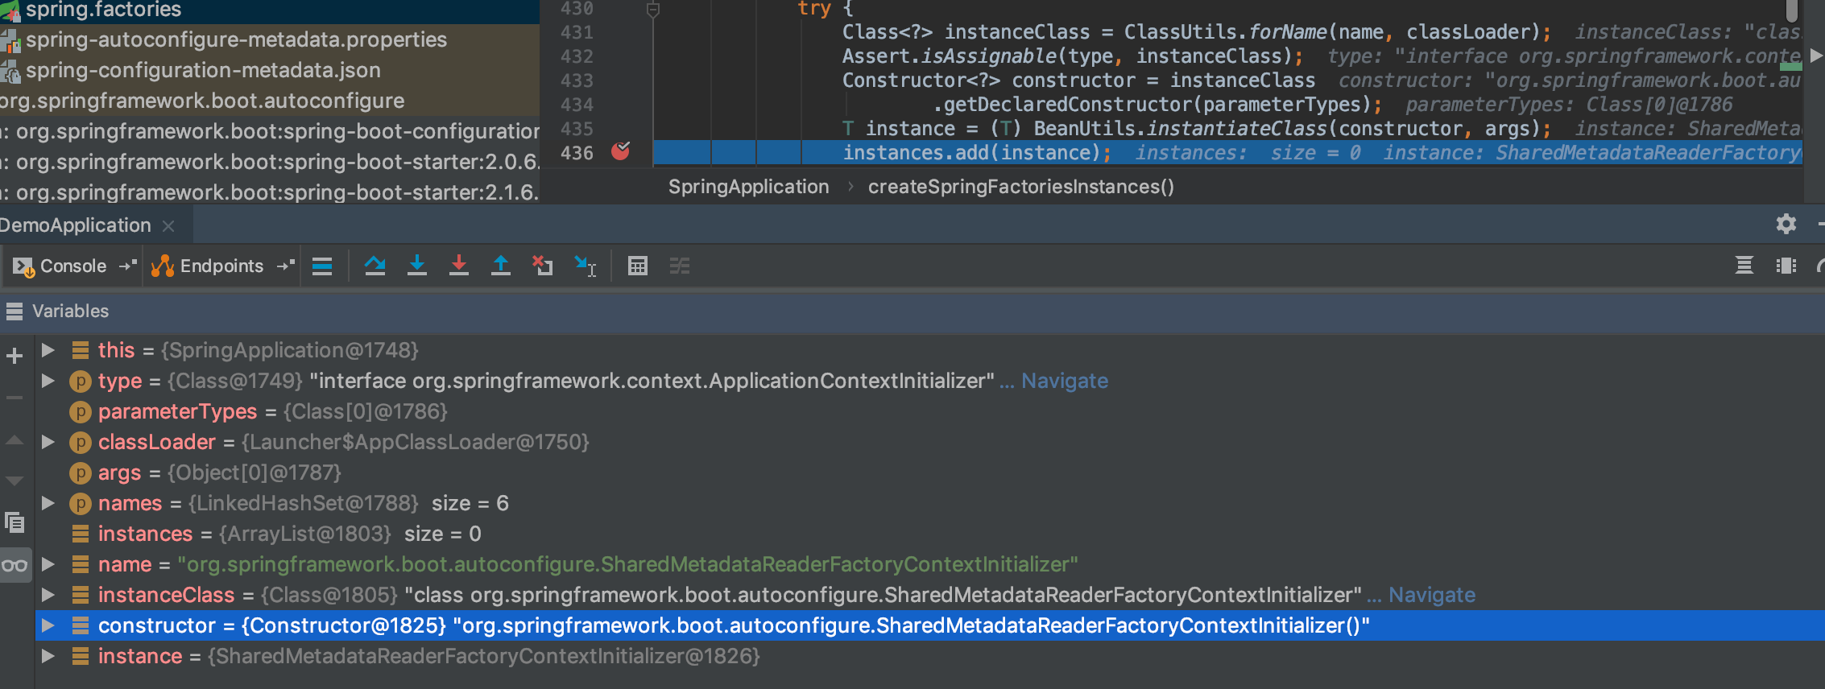Image resolution: width=1825 pixels, height=689 pixels.
Task: Click line number 433 in gutter
Action: [x=577, y=80]
